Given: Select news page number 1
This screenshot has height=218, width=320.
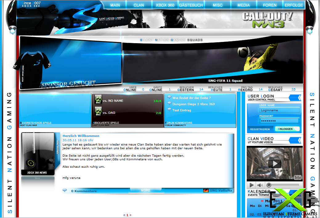Looking at the screenshot, I should [127, 215].
